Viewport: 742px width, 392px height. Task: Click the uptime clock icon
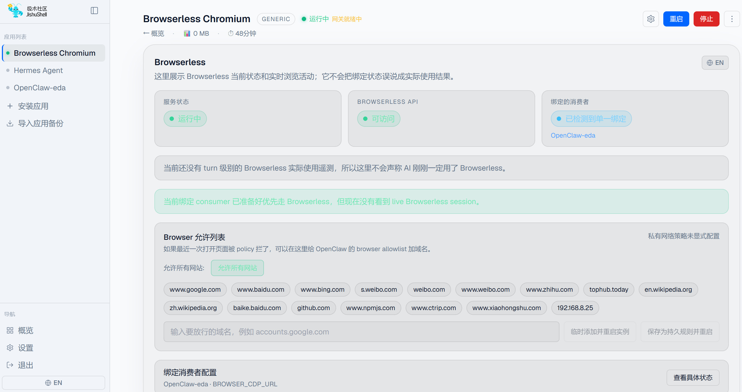tap(230, 34)
